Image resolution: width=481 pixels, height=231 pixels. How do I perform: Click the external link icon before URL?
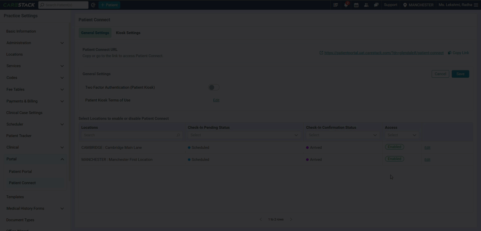[x=321, y=53]
